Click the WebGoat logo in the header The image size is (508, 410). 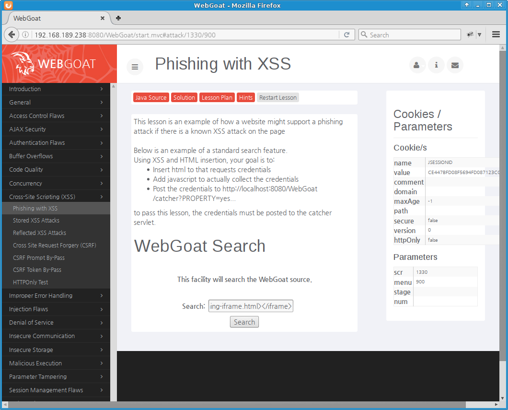point(54,63)
